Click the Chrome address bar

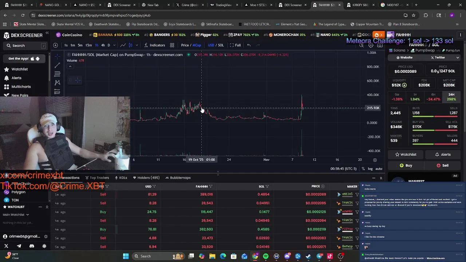coord(215,15)
